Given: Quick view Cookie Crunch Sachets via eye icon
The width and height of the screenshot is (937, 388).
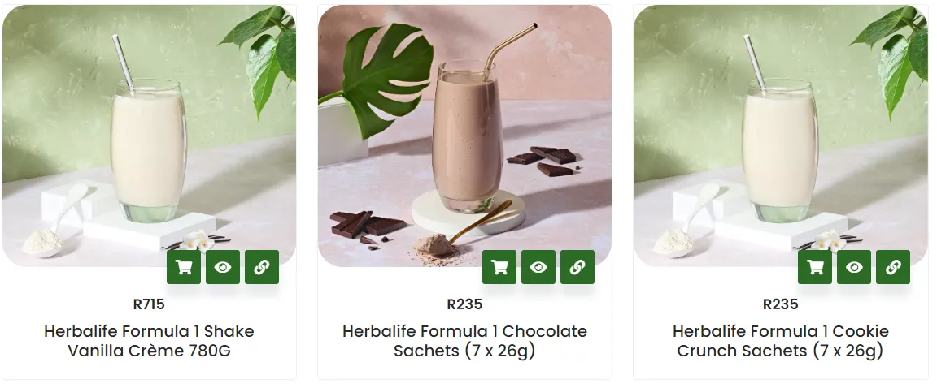Looking at the screenshot, I should point(854,267).
